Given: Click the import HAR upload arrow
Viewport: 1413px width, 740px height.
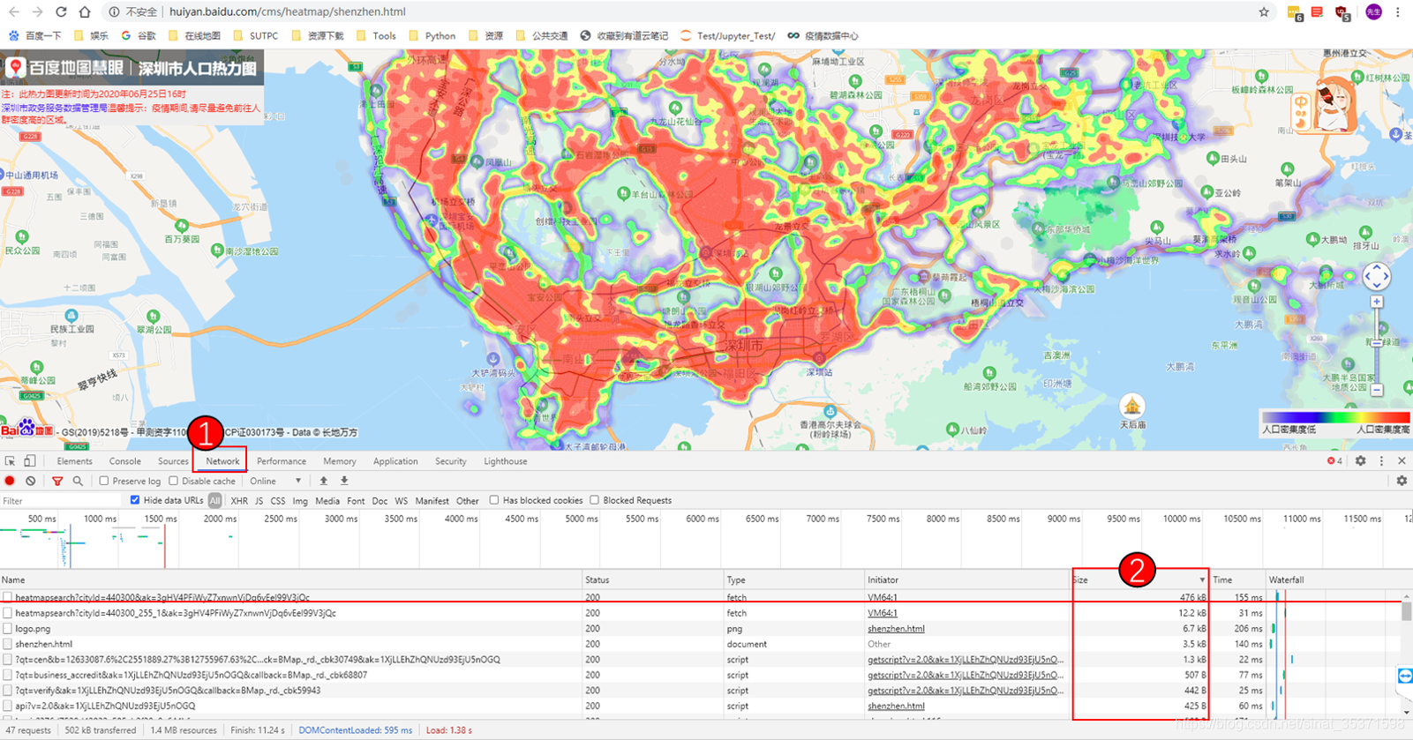Looking at the screenshot, I should click(x=323, y=481).
